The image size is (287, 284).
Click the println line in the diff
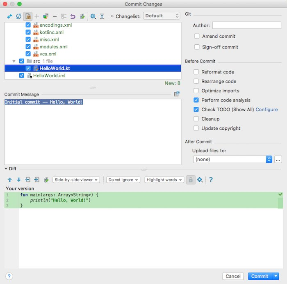pyautogui.click(x=60, y=200)
